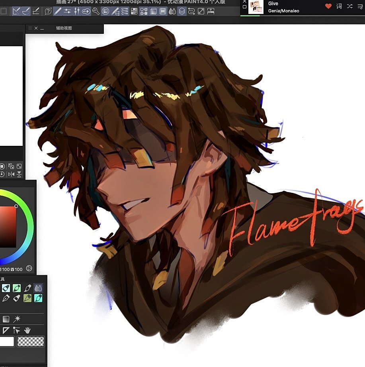Toggle shuffle playback mode icon
This screenshot has height=367, width=365.
pyautogui.click(x=349, y=6)
